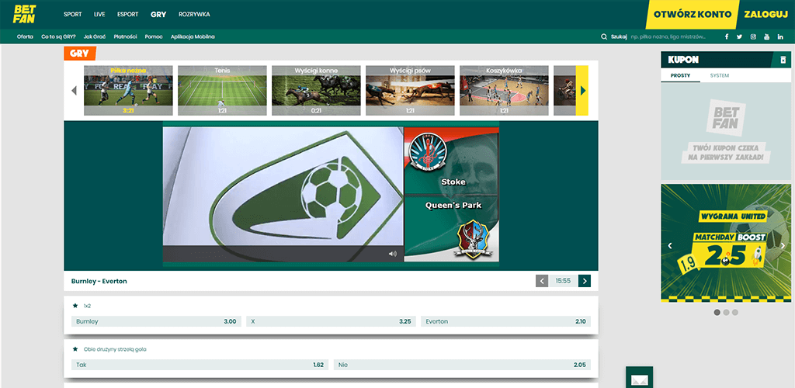Mute video using the speaker icon
795x388 pixels.
[392, 254]
